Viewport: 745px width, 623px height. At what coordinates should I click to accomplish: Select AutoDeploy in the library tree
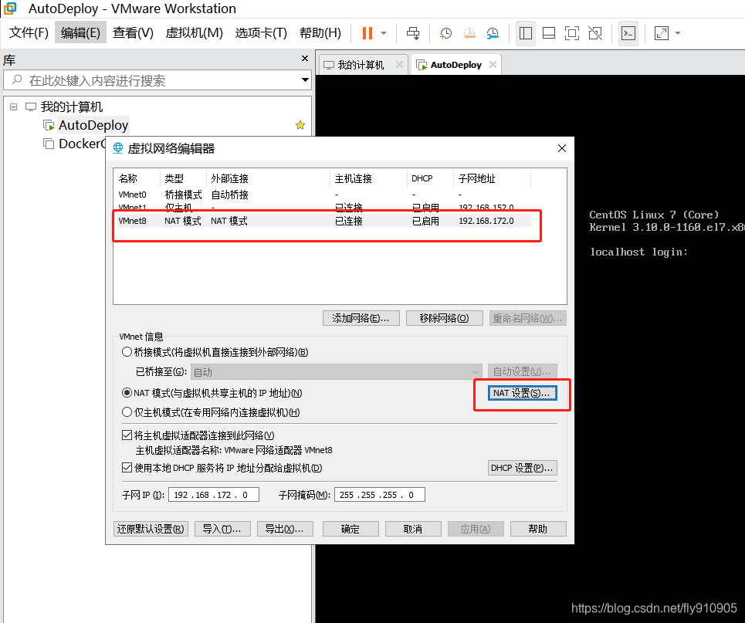coord(93,126)
